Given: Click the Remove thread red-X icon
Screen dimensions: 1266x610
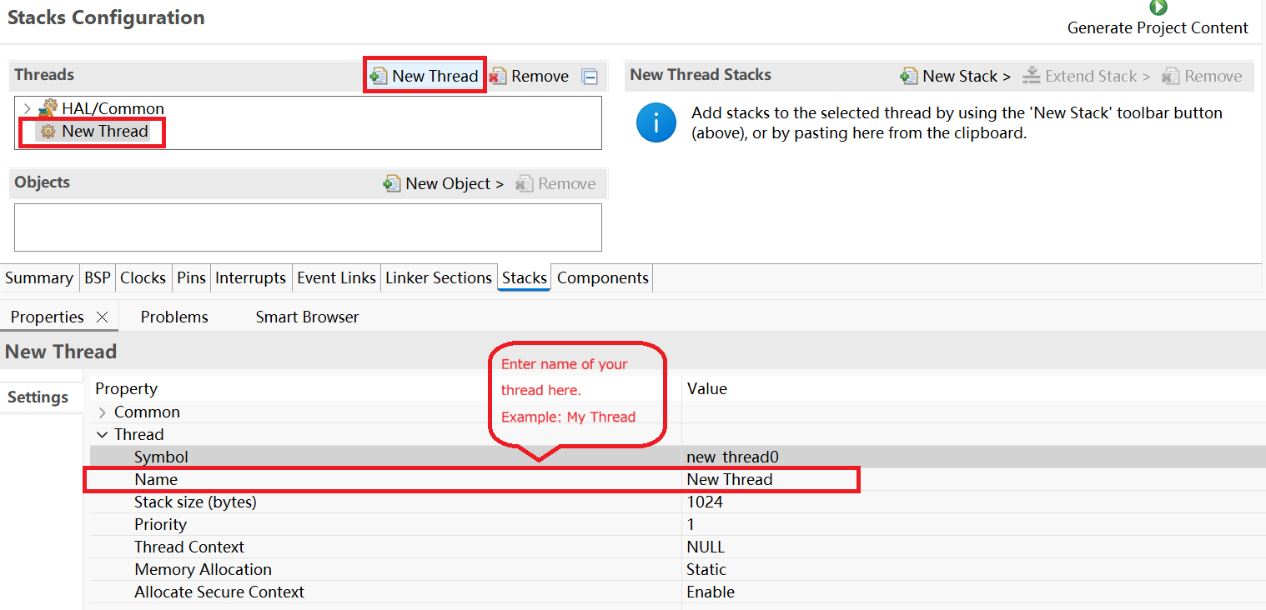Looking at the screenshot, I should pyautogui.click(x=498, y=76).
